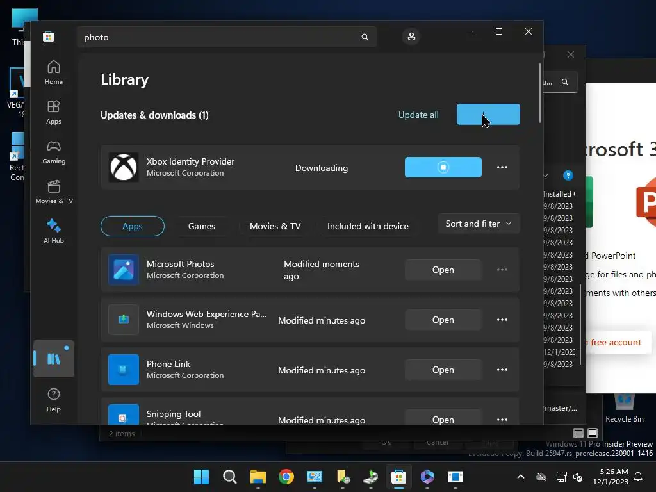Viewport: 656px width, 492px height.
Task: Click the Phone Link app icon
Action: click(x=124, y=370)
